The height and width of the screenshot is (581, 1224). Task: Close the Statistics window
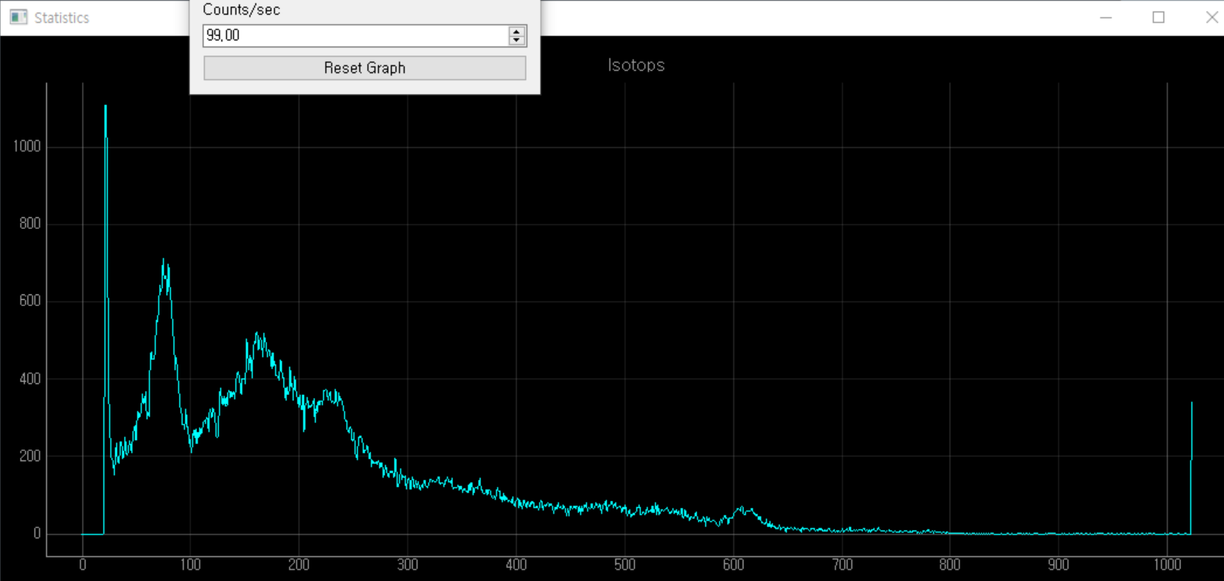(1211, 17)
